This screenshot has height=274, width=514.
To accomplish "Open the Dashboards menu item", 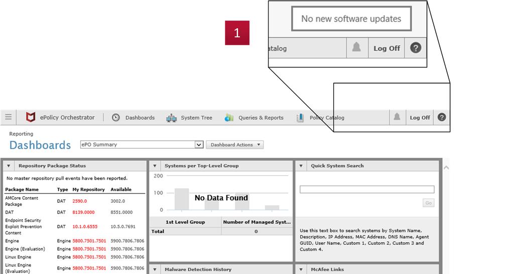I will 140,117.
